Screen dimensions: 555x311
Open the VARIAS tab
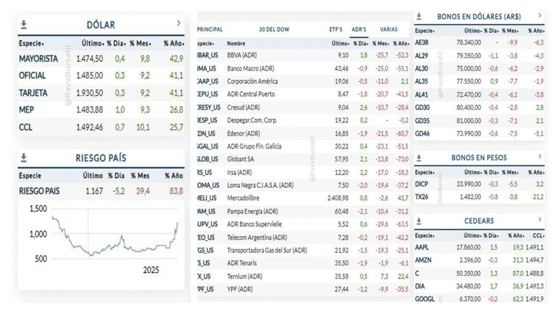[388, 29]
